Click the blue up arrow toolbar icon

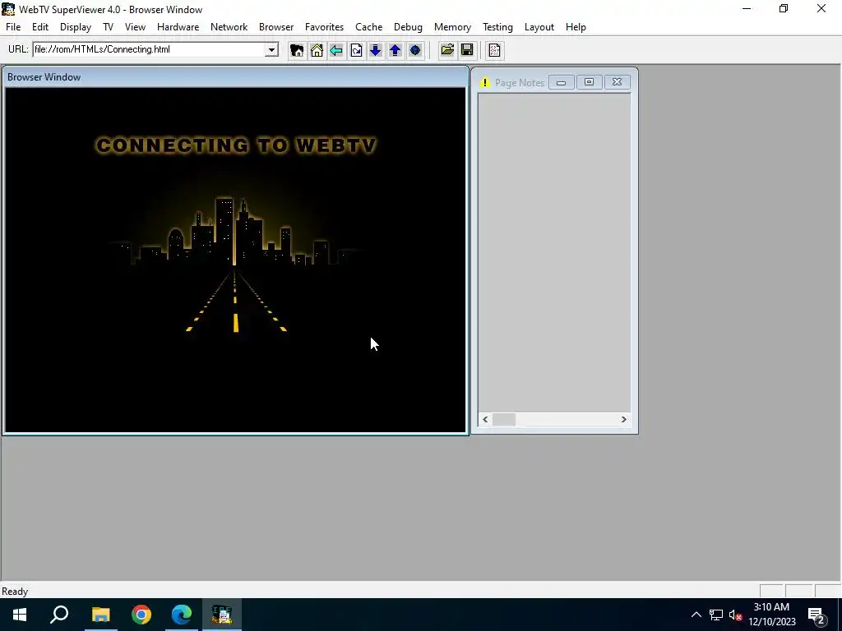point(396,50)
